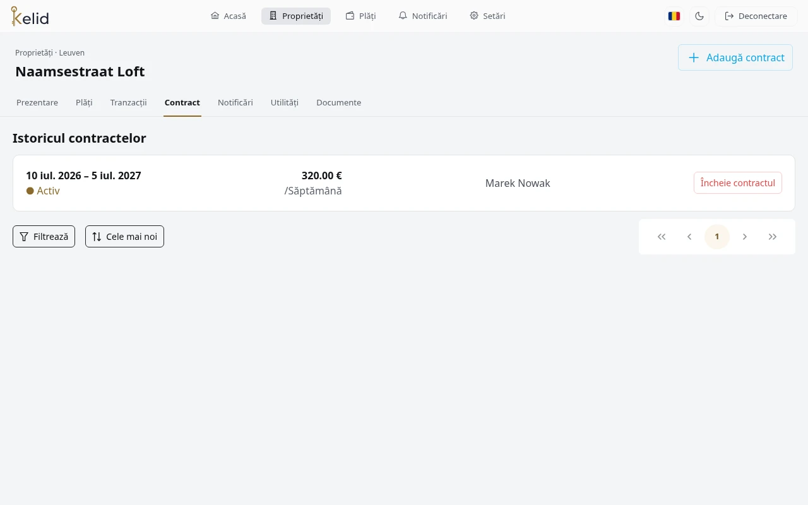Go to last page double-chevron
This screenshot has height=505, width=808.
773,237
